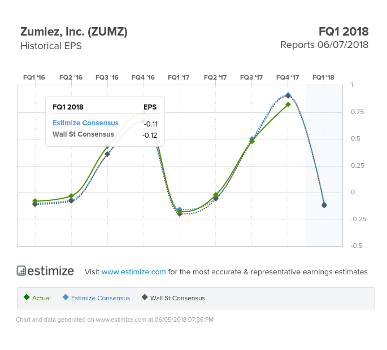
Task: Click the -0.12 EPS value in tooltip
Action: tap(150, 135)
